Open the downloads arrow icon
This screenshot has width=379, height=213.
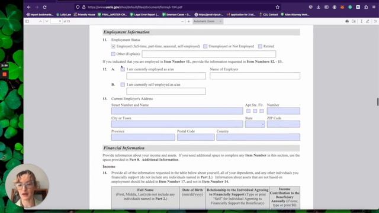(319, 7)
